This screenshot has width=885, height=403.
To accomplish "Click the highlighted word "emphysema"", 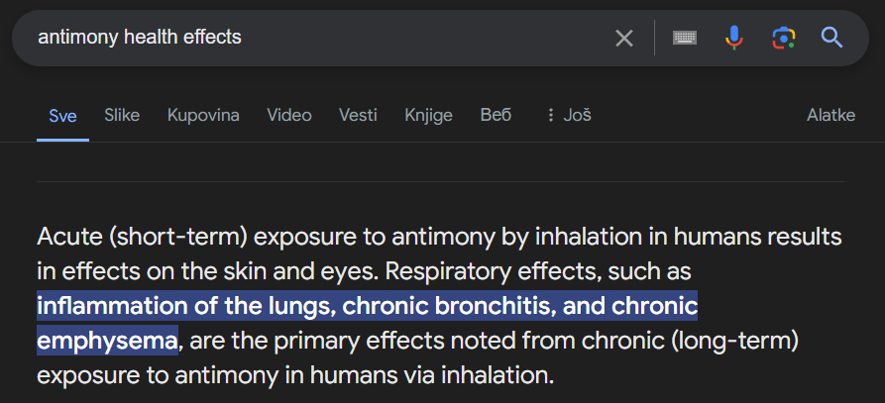I will [x=107, y=341].
